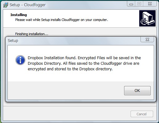Click the Cancel button in the installer
This screenshot has height=123, width=159.
[x=142, y=114]
